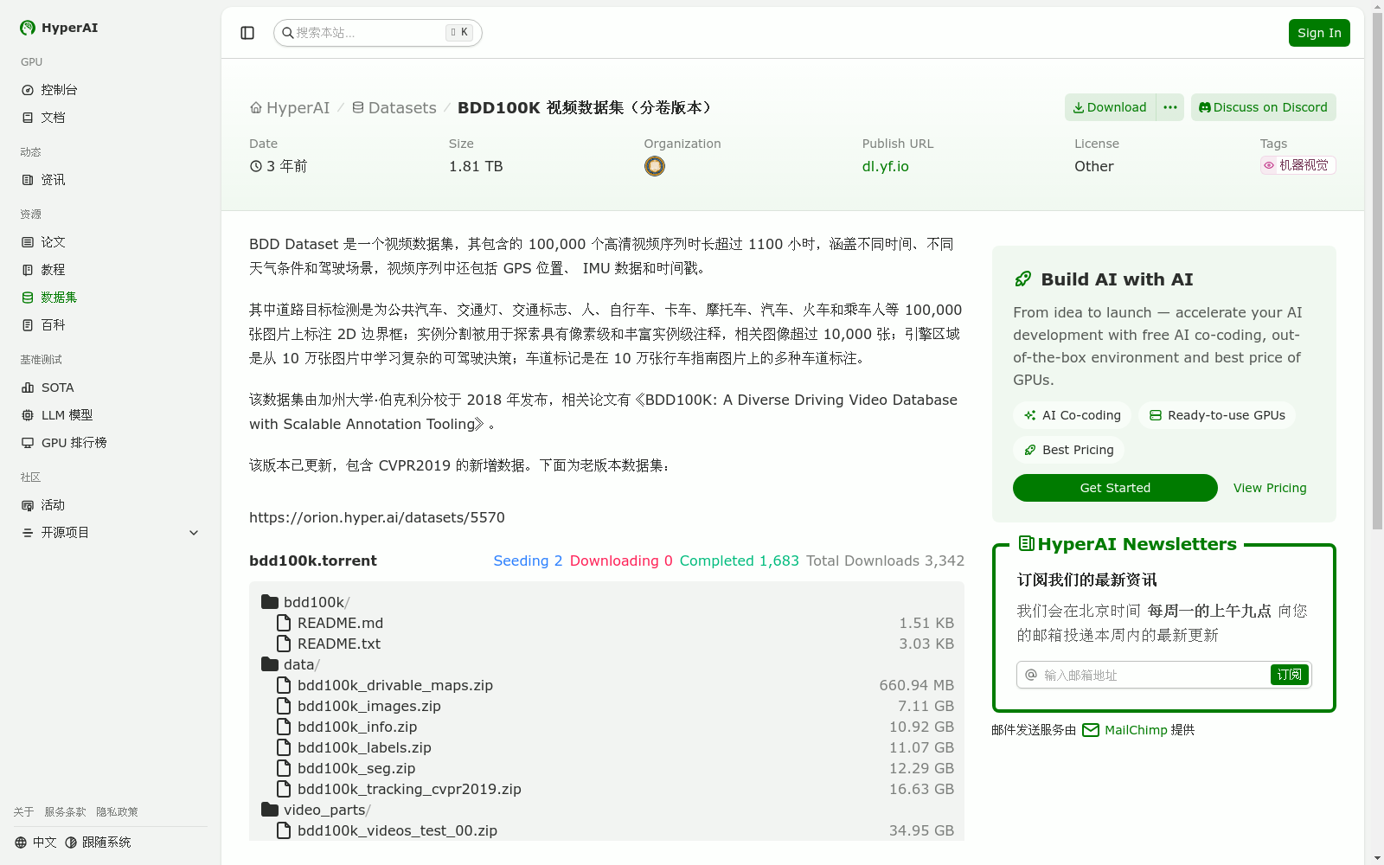
Task: Click the Completed 1,683 status text
Action: click(x=739, y=561)
